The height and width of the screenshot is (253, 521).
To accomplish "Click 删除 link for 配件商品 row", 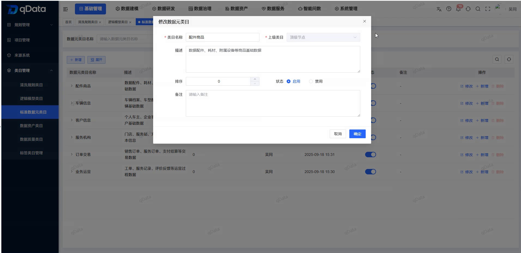I will coord(498,86).
